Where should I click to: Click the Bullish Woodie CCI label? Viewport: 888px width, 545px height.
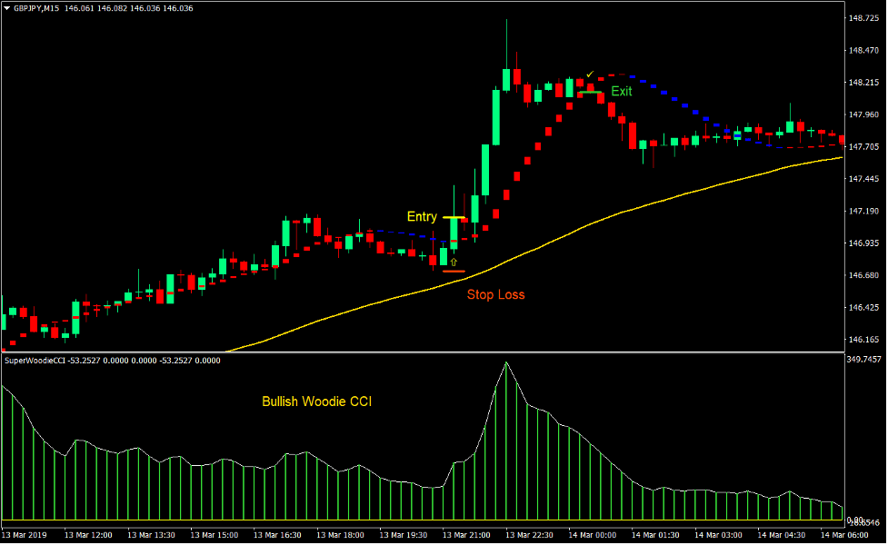tap(316, 401)
